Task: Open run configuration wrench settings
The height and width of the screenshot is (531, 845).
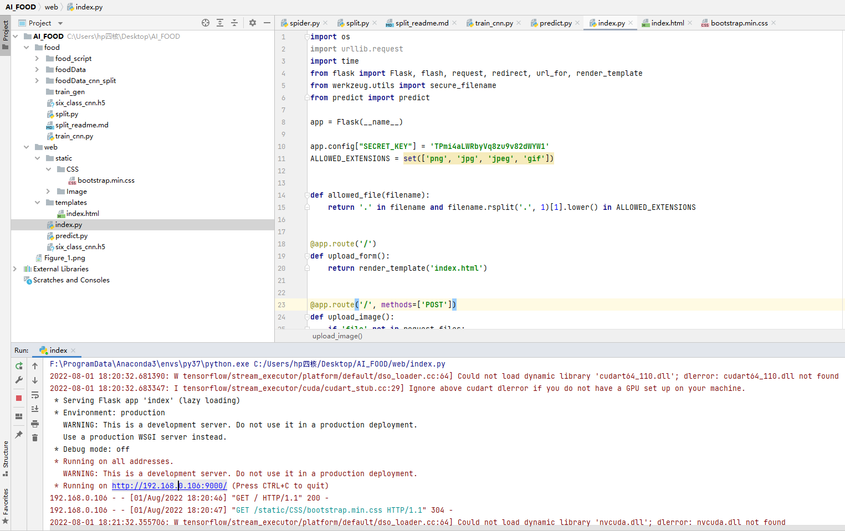Action: [x=19, y=380]
